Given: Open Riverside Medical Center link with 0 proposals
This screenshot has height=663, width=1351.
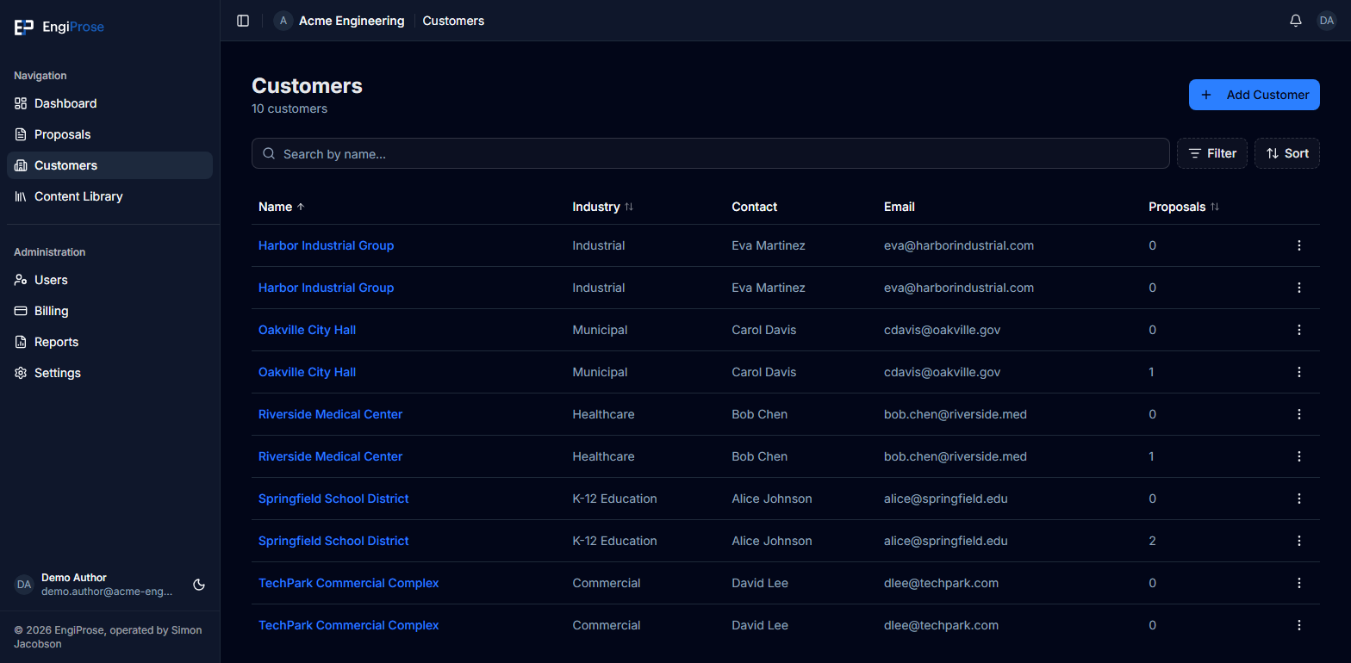Looking at the screenshot, I should (x=330, y=414).
